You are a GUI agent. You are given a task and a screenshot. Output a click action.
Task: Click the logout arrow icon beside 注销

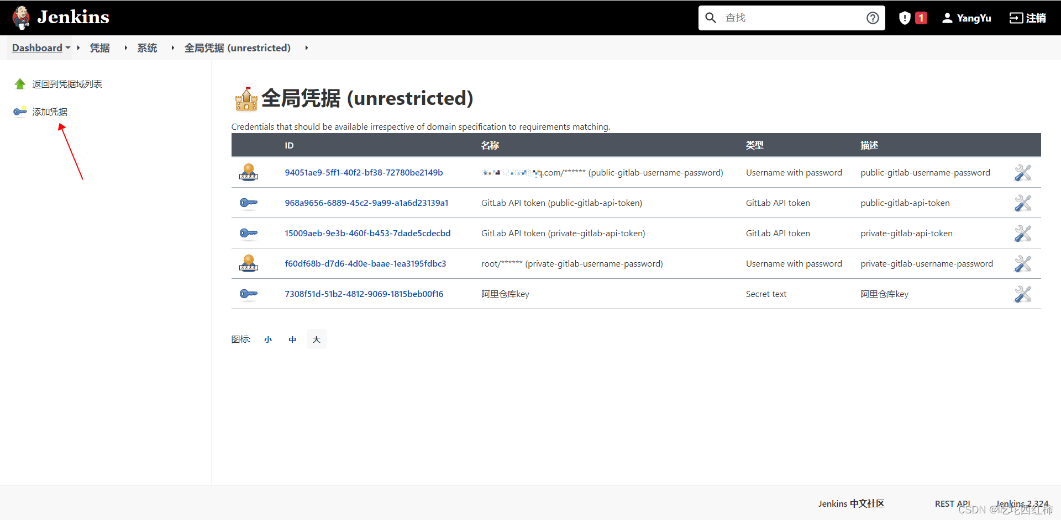[x=1016, y=18]
